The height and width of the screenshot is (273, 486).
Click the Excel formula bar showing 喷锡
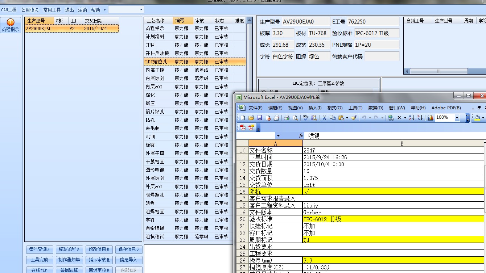point(395,136)
